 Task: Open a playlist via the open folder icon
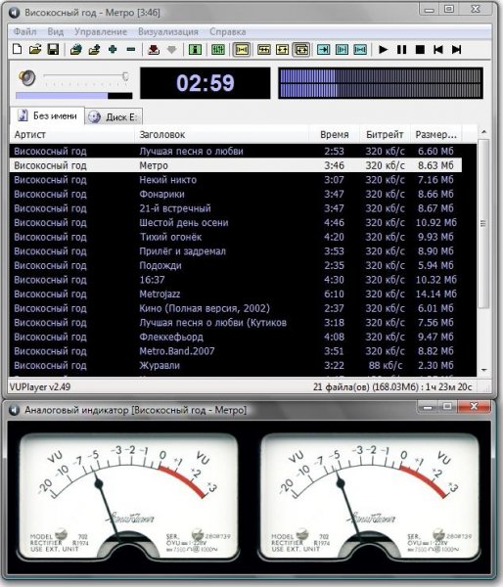tap(35, 50)
